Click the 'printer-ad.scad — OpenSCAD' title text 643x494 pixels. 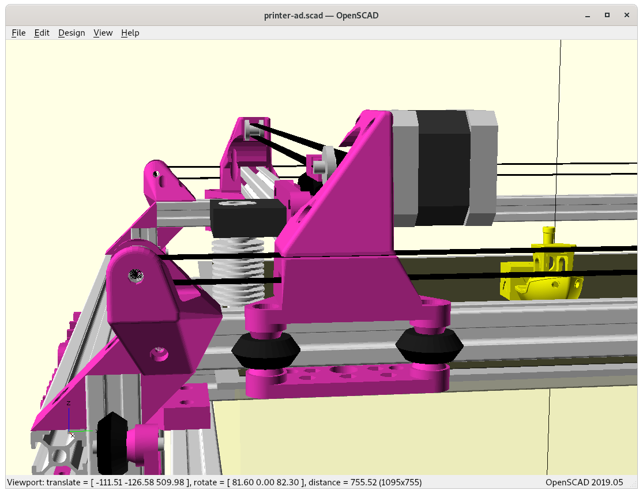tap(321, 16)
